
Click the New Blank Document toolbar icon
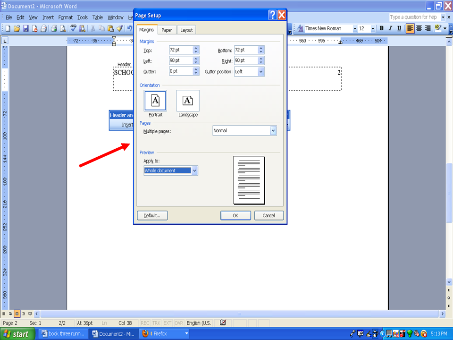(x=8, y=28)
